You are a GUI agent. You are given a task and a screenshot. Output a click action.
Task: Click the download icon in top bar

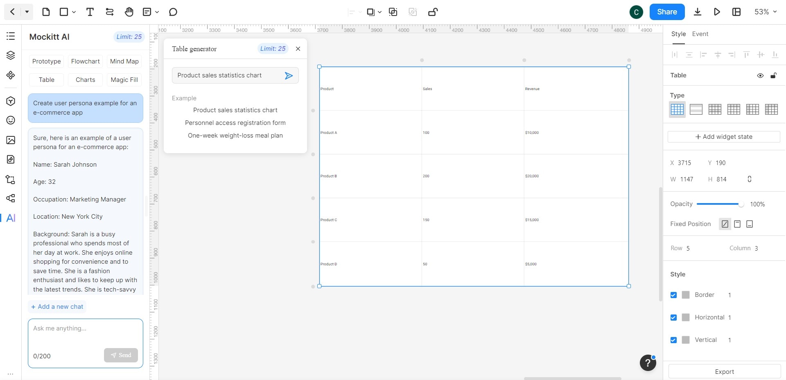698,12
